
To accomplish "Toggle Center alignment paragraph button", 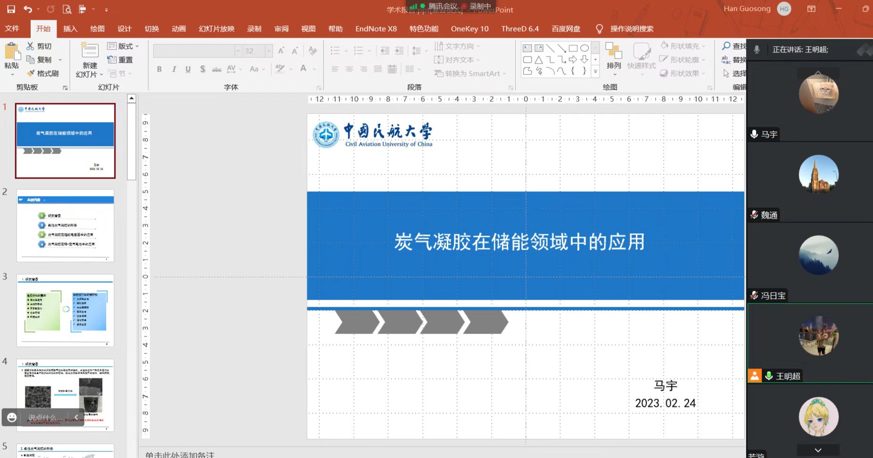I will pos(349,69).
